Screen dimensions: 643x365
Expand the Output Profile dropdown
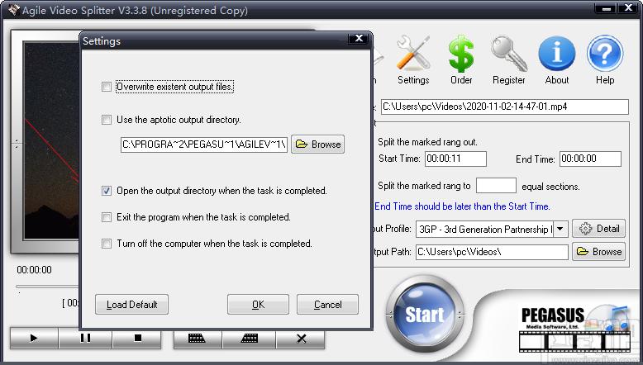coord(560,229)
